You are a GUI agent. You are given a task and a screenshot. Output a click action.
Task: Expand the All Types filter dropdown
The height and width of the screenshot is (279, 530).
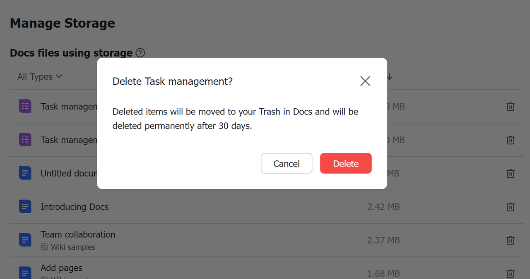pyautogui.click(x=39, y=76)
